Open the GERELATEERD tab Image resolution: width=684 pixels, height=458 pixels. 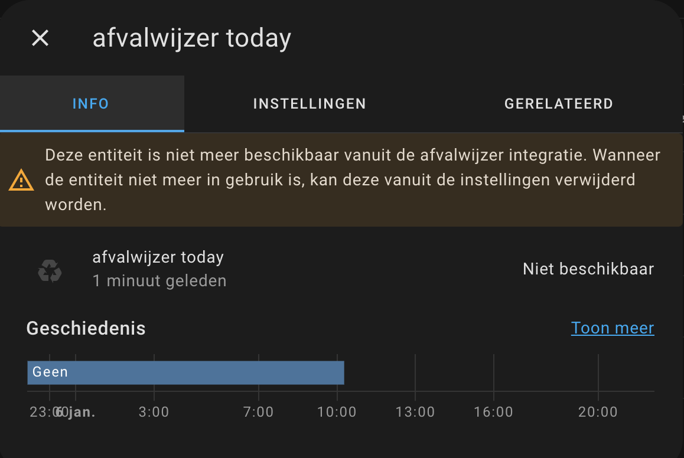pos(558,103)
